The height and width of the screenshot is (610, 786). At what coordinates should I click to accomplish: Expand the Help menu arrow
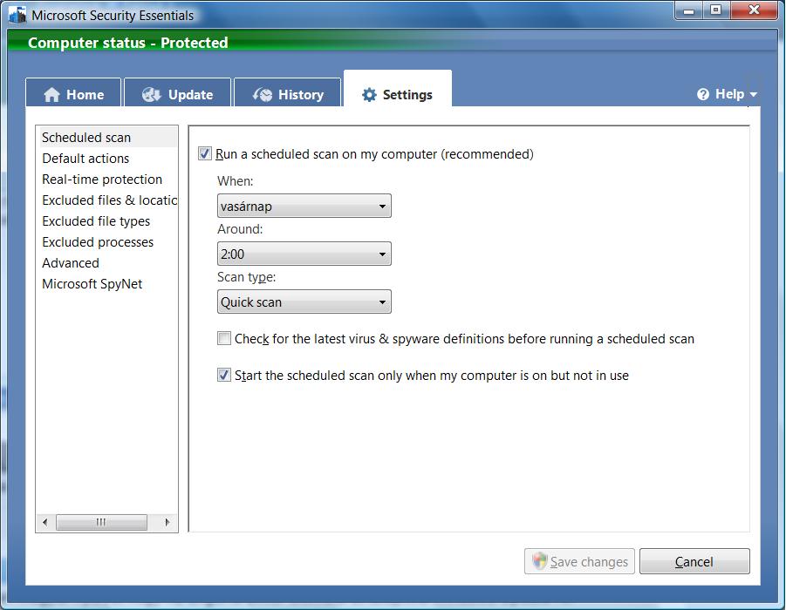click(753, 95)
